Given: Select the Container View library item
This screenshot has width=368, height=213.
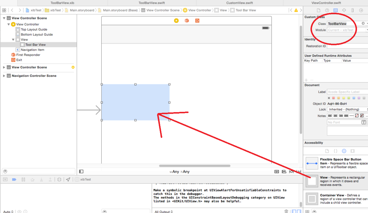Looking at the screenshot, I should coord(336,199).
